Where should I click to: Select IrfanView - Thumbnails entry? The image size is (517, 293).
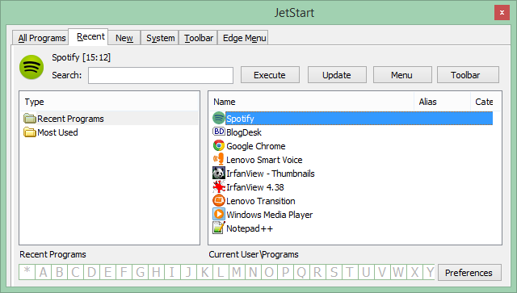(271, 174)
